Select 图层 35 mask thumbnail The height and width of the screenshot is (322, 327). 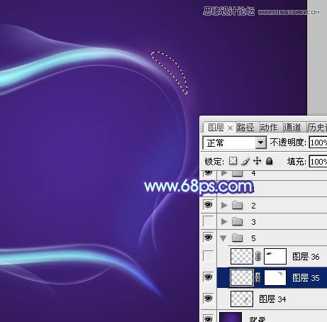click(x=275, y=277)
